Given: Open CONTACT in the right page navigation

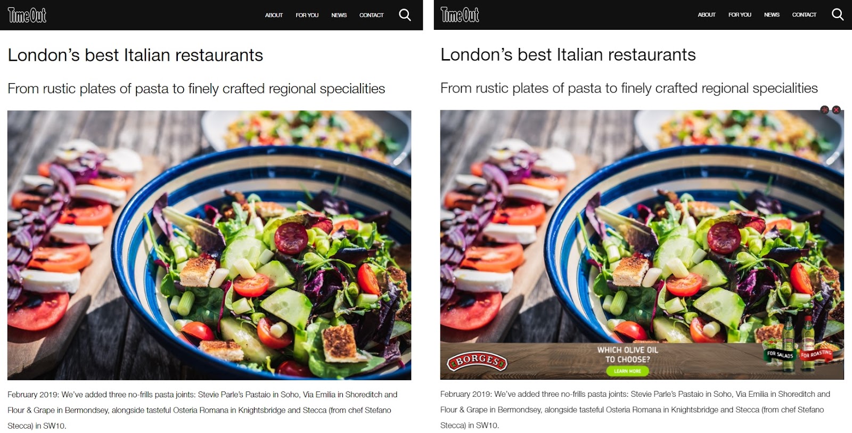Looking at the screenshot, I should tap(805, 14).
